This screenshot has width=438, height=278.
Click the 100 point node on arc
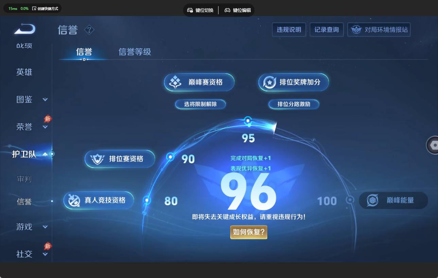point(350,200)
